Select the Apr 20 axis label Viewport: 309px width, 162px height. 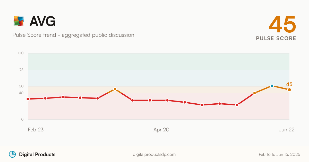tap(161, 130)
